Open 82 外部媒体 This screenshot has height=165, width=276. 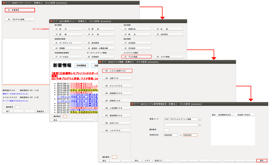pyautogui.click(x=100, y=57)
